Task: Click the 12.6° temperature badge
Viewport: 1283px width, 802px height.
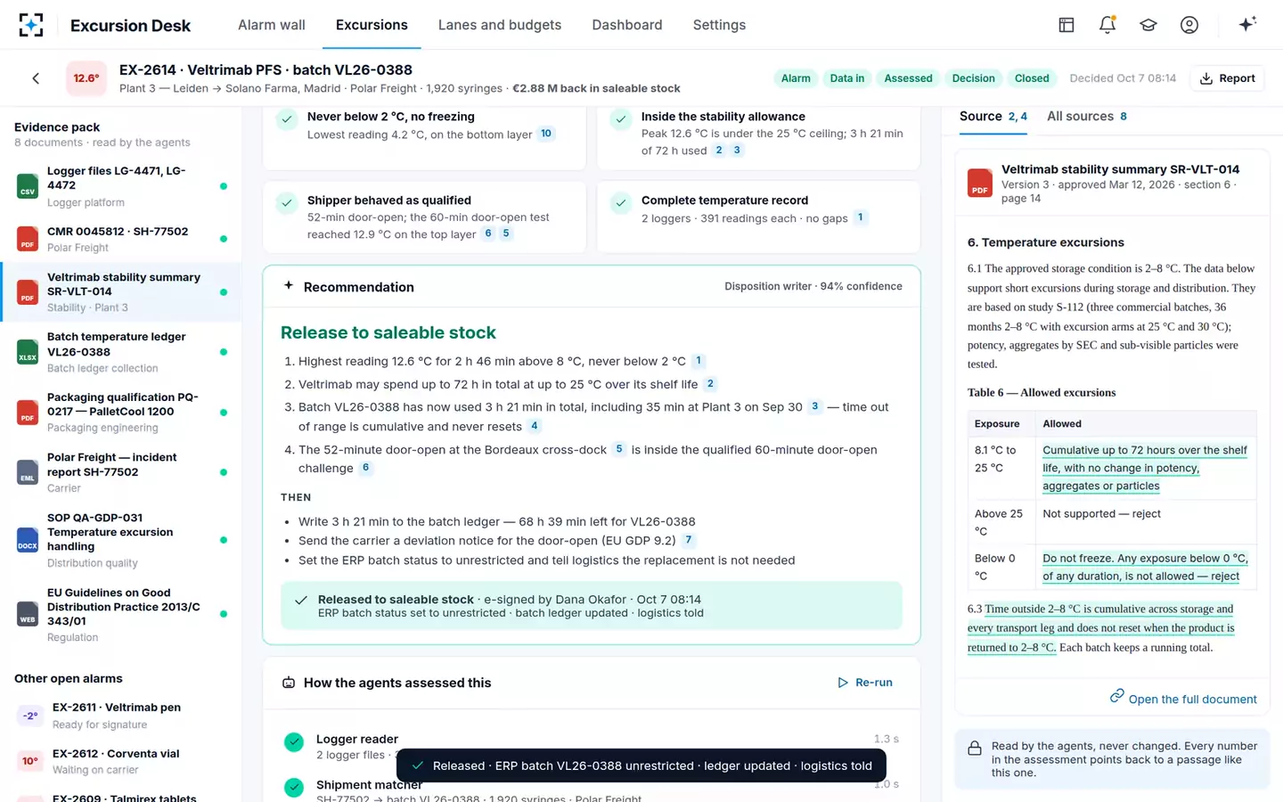Action: tap(86, 78)
